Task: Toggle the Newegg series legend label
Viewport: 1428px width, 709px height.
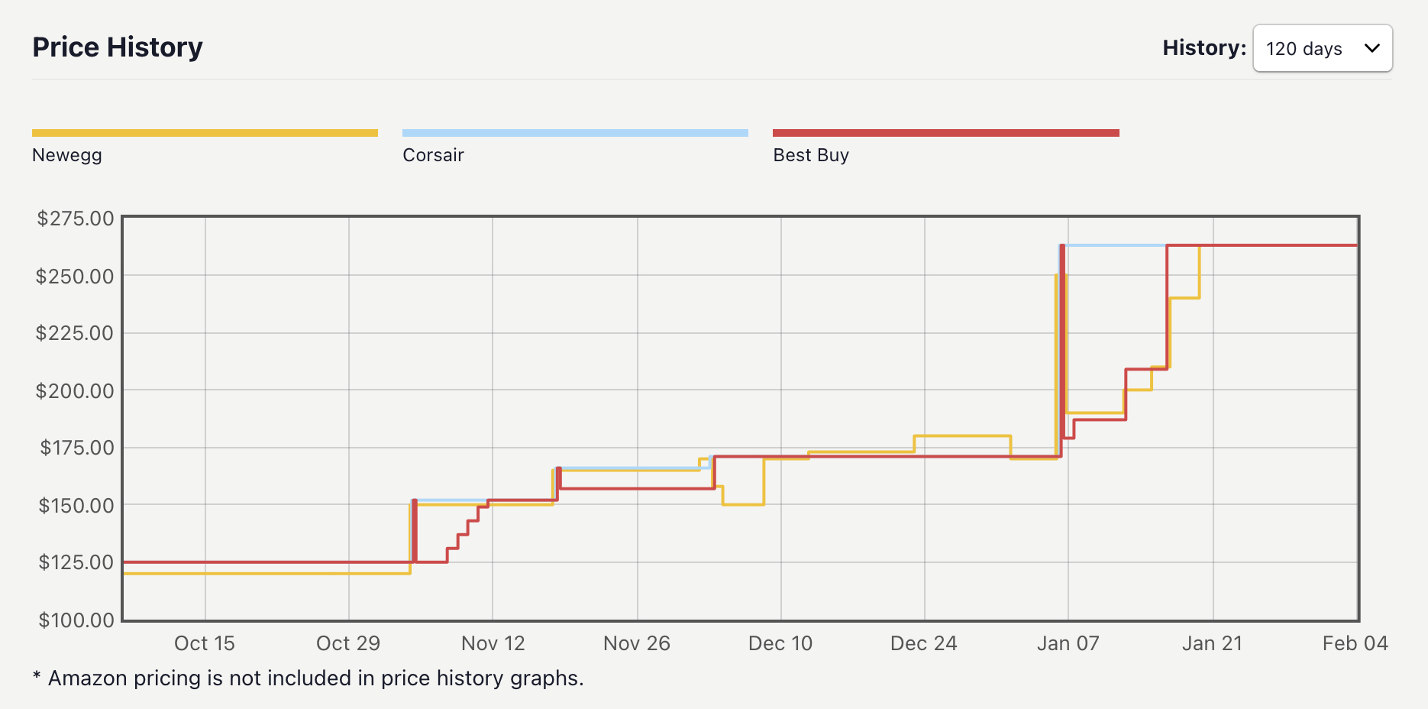Action: [67, 155]
